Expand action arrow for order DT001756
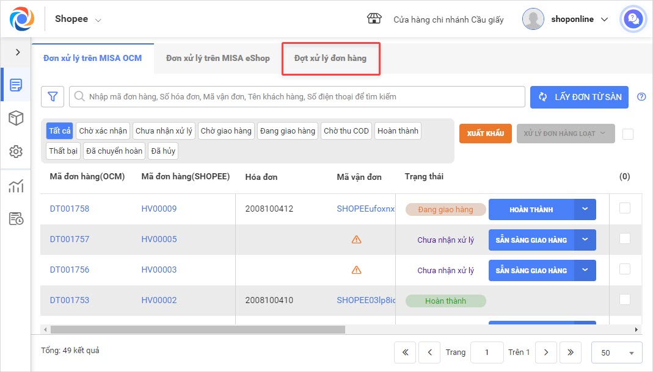Viewport: 653px width, 372px height. tap(585, 270)
